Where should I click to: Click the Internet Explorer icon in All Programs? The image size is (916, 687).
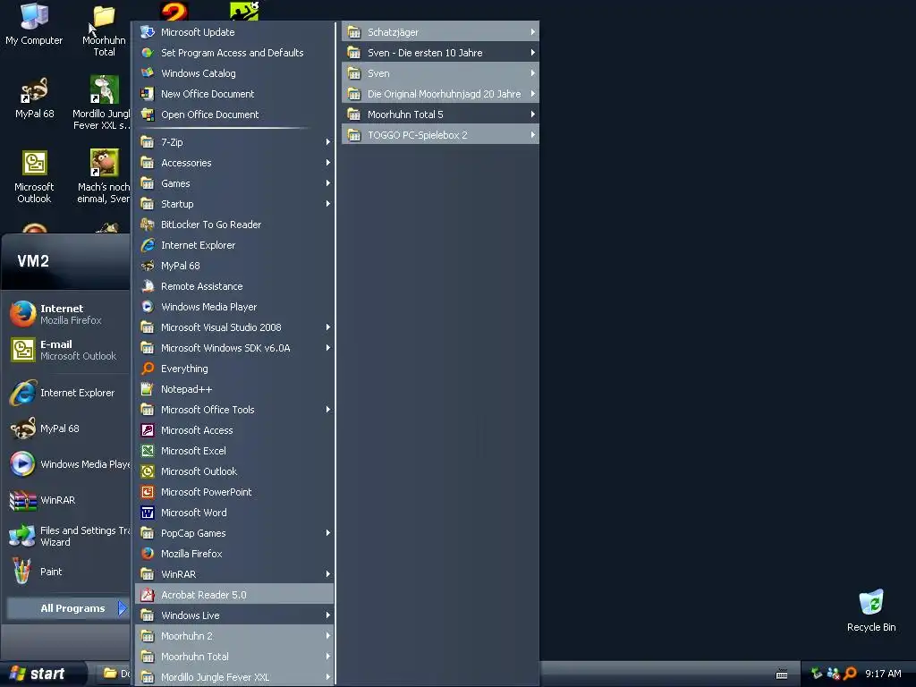[148, 245]
